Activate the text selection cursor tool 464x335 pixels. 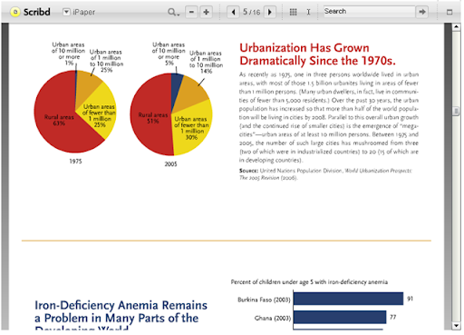coord(308,12)
